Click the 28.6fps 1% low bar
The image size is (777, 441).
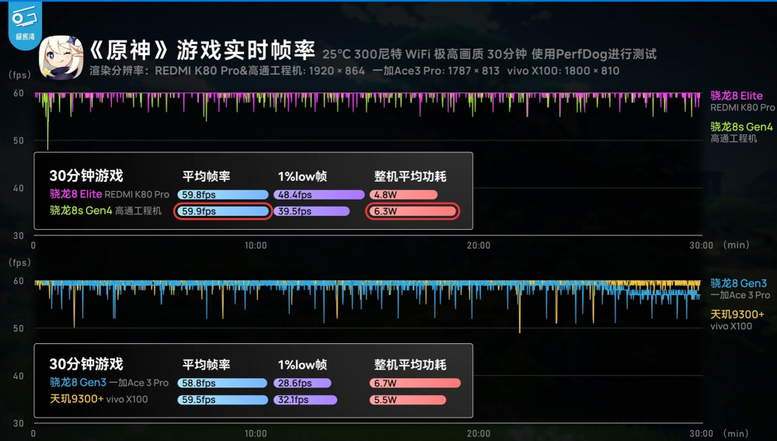[301, 383]
